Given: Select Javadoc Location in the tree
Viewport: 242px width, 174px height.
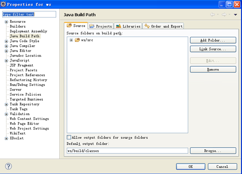Looking at the screenshot, I should pos(26,56).
